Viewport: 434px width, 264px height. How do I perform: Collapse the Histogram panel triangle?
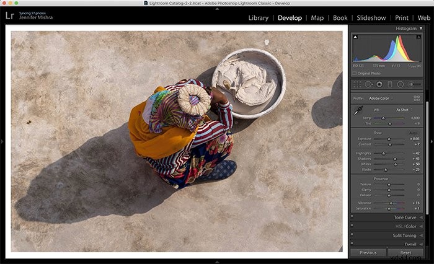point(421,29)
